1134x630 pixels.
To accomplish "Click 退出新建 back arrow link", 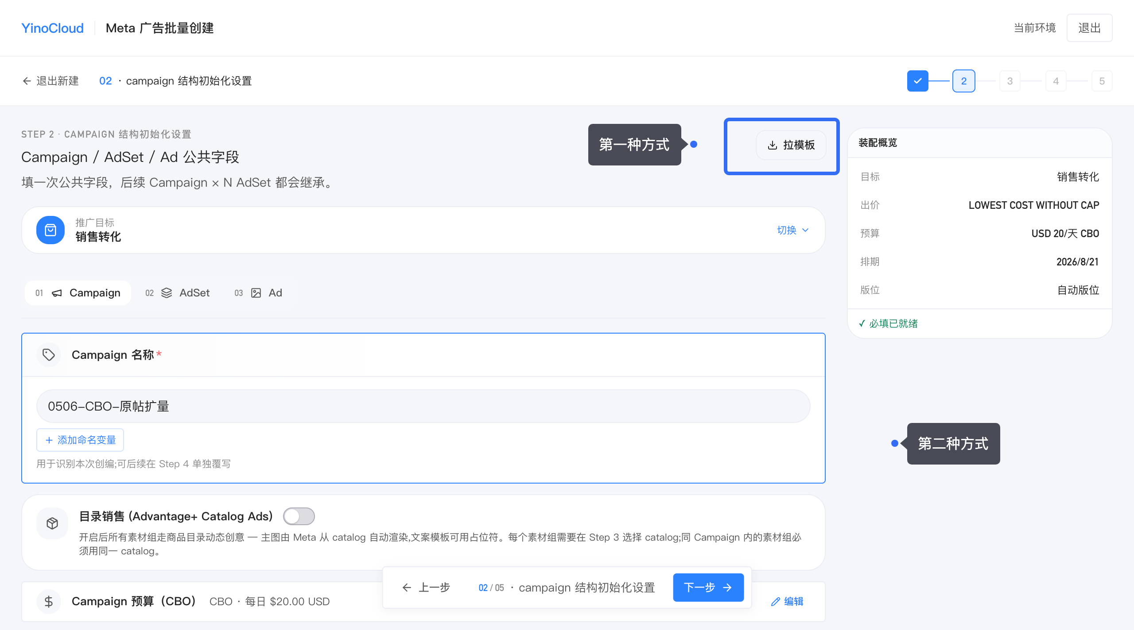I will [50, 81].
